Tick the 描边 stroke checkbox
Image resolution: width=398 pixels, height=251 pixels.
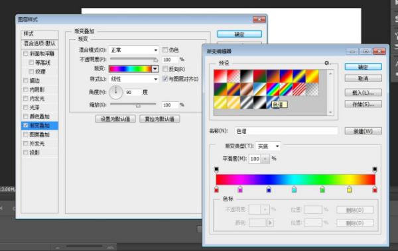pyautogui.click(x=26, y=80)
